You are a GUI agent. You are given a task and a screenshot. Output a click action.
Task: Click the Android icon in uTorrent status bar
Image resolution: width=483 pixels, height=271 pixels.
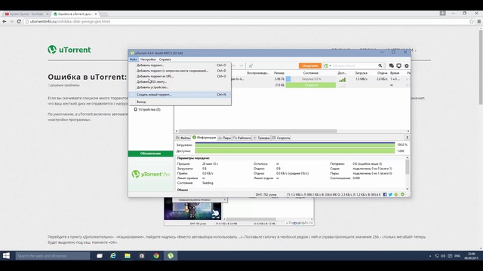(396, 194)
